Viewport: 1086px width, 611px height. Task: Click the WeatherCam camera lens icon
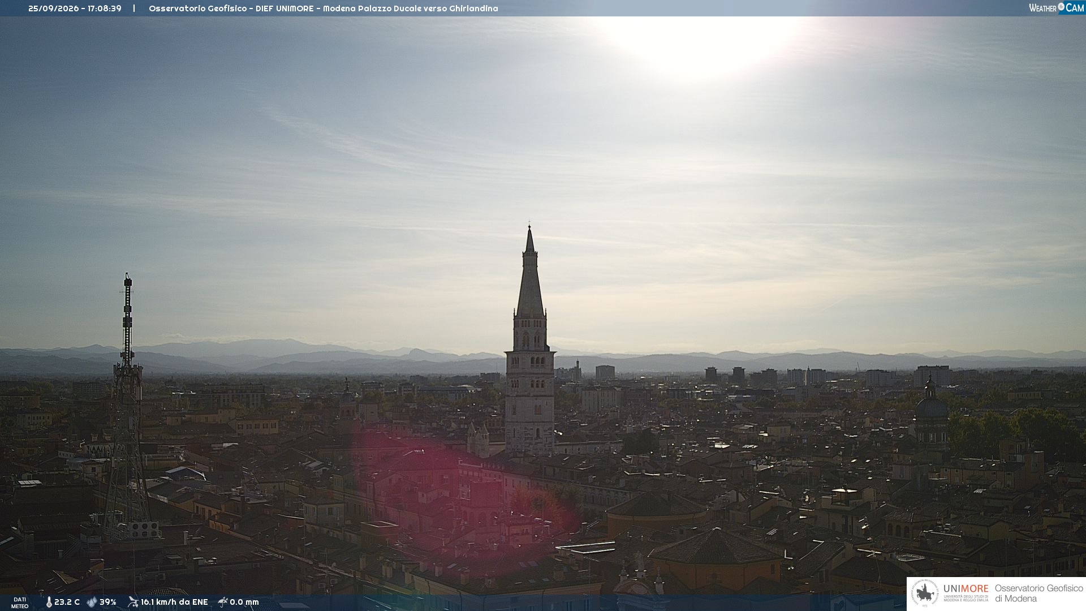click(x=1061, y=7)
